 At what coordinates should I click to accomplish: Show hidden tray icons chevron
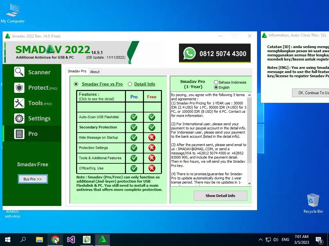(x=260, y=240)
